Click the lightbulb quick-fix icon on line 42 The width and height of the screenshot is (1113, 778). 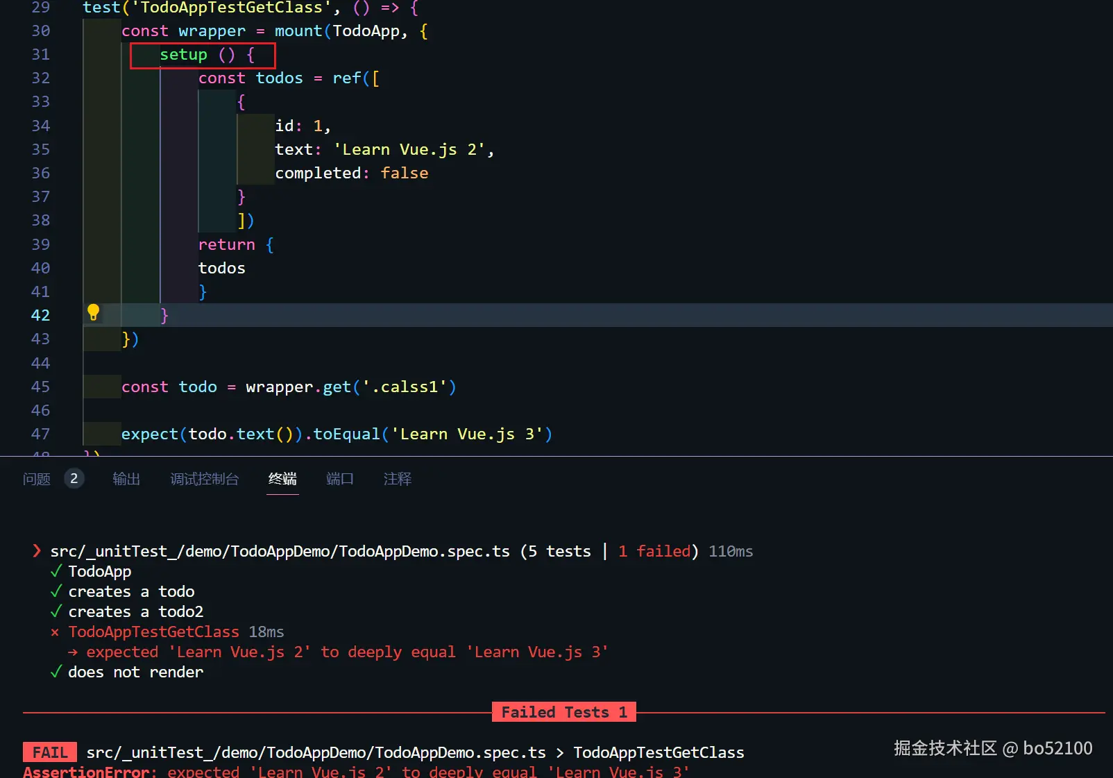click(93, 313)
